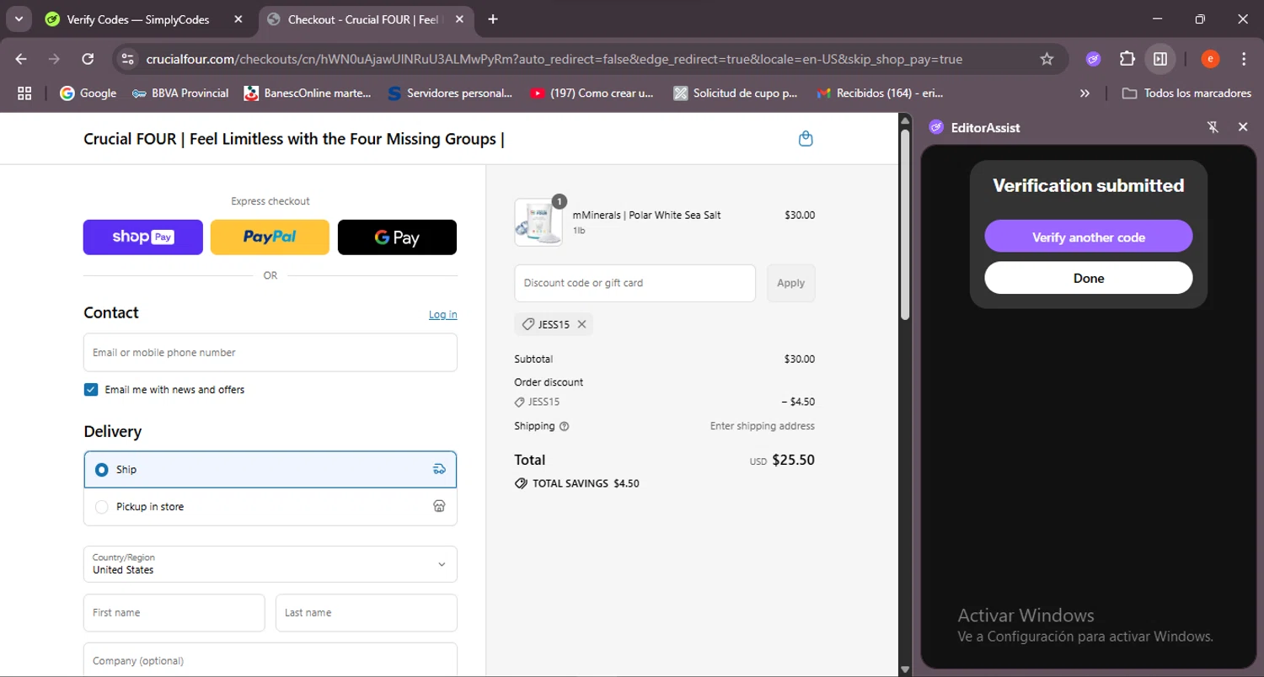Select the Ship delivery option
Screen dimensions: 1264x677
(270, 469)
